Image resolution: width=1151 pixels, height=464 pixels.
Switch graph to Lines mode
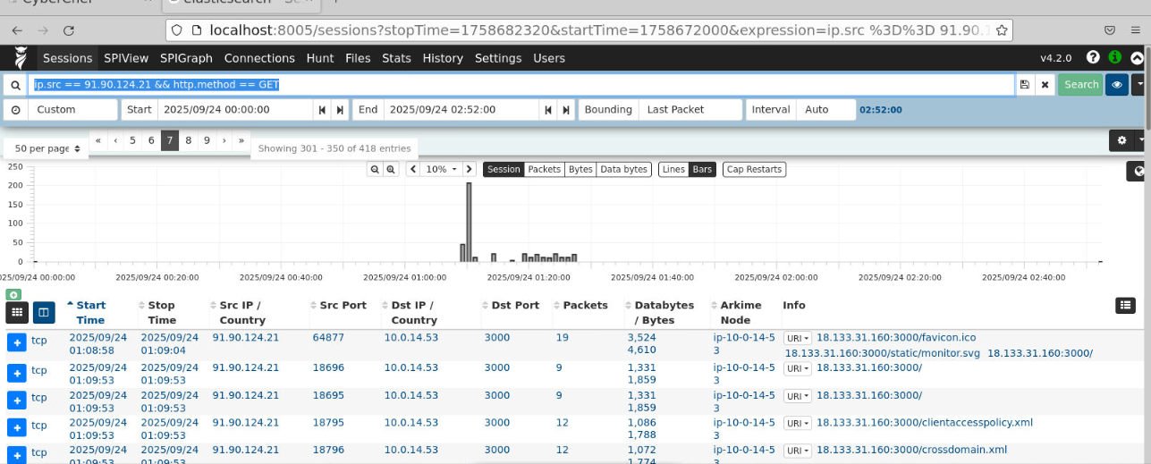coord(673,169)
